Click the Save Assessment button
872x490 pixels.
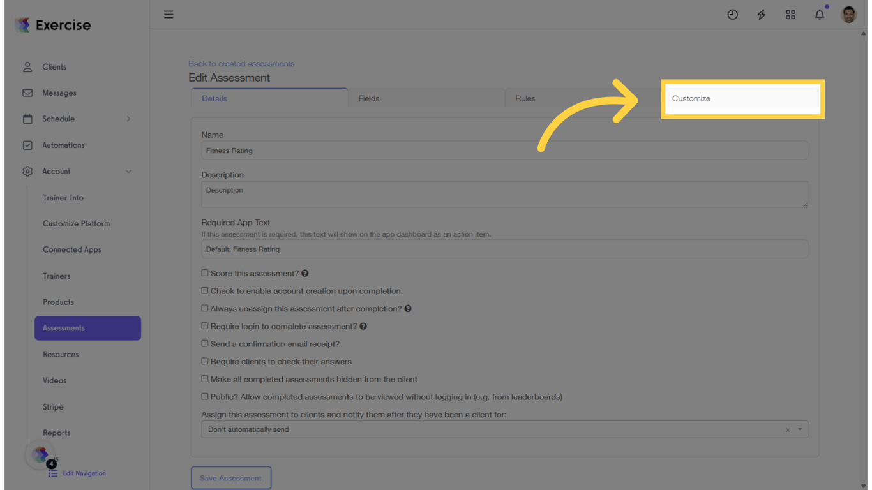pos(231,477)
